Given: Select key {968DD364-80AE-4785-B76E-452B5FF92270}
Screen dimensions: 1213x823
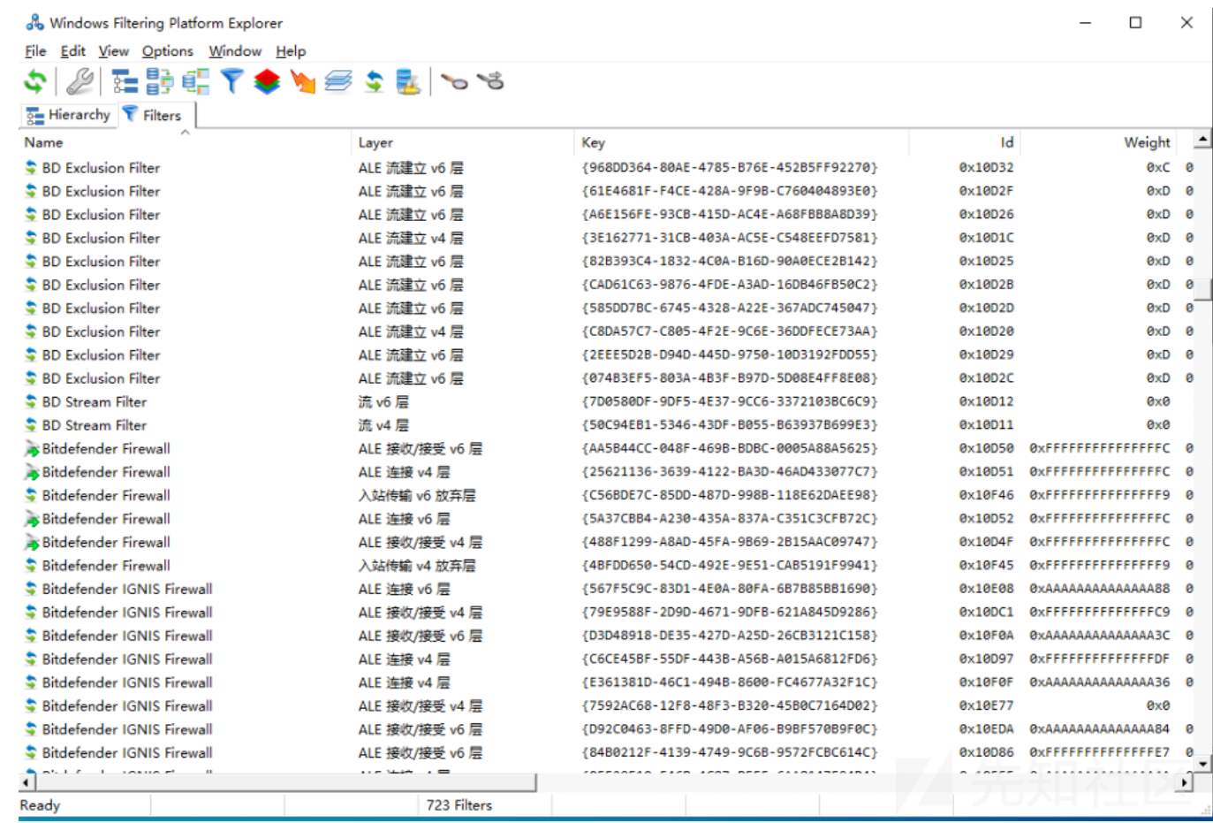Looking at the screenshot, I should (x=729, y=168).
